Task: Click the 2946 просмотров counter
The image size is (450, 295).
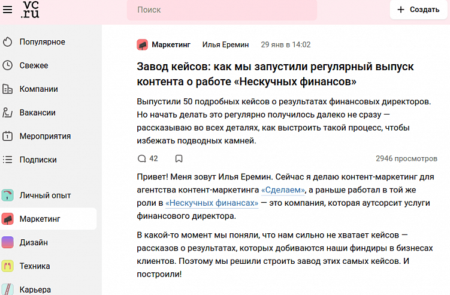Action: (x=406, y=158)
